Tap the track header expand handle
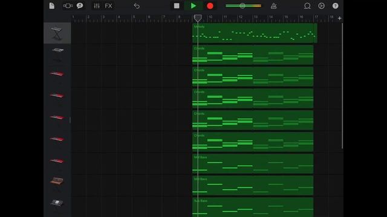The height and width of the screenshot is (217, 387). 70,120
